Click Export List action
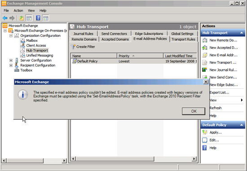 click(219, 92)
